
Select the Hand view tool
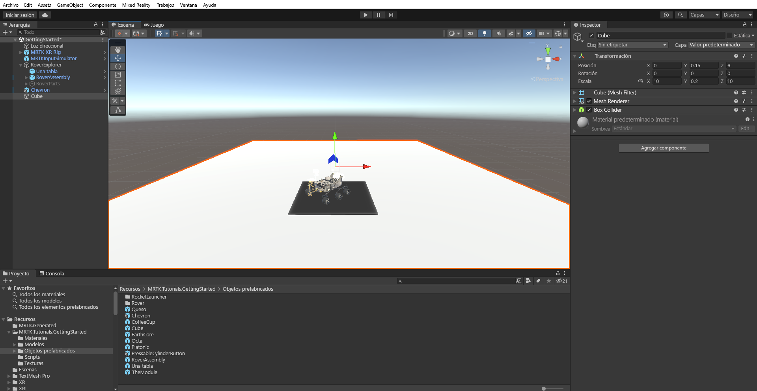117,50
